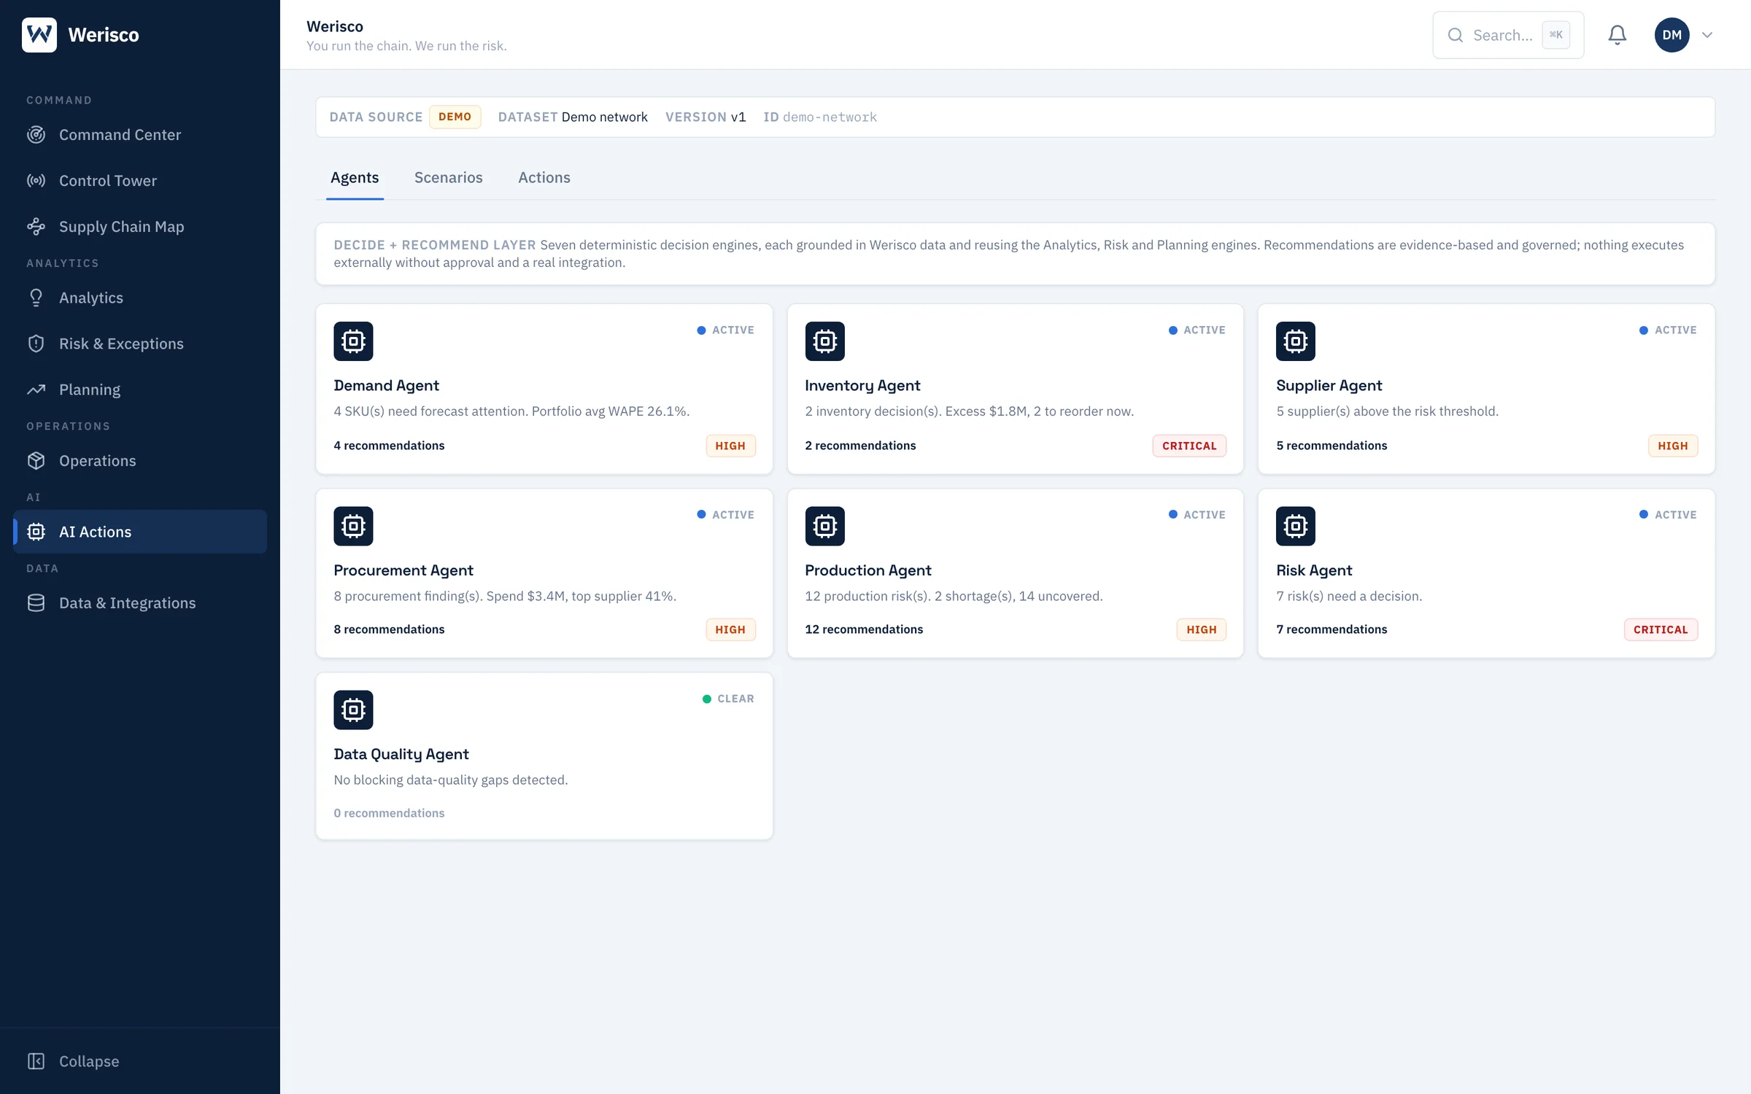Image resolution: width=1751 pixels, height=1094 pixels.
Task: Click the Demand Agent chip icon
Action: tap(353, 341)
